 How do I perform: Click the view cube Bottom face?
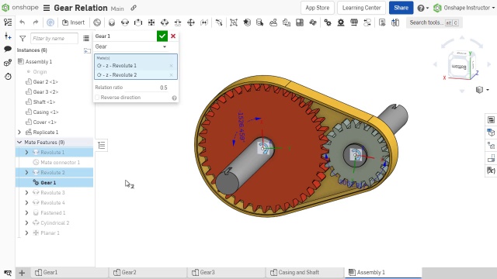[x=459, y=67]
